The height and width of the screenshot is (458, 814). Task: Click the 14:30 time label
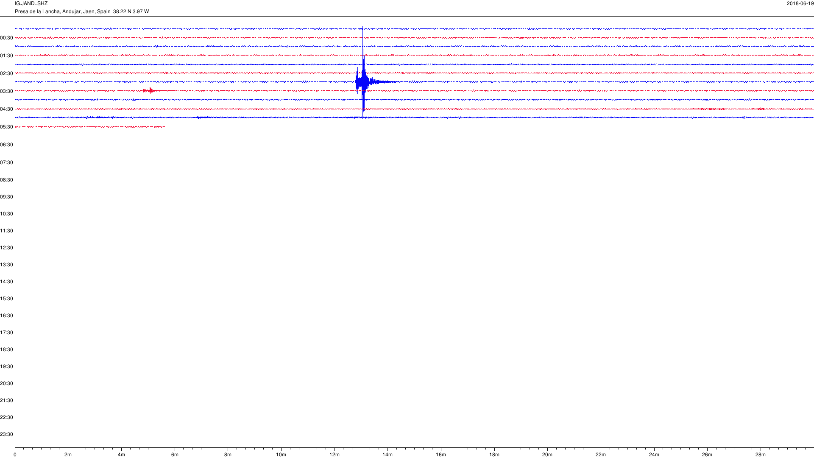pyautogui.click(x=6, y=282)
